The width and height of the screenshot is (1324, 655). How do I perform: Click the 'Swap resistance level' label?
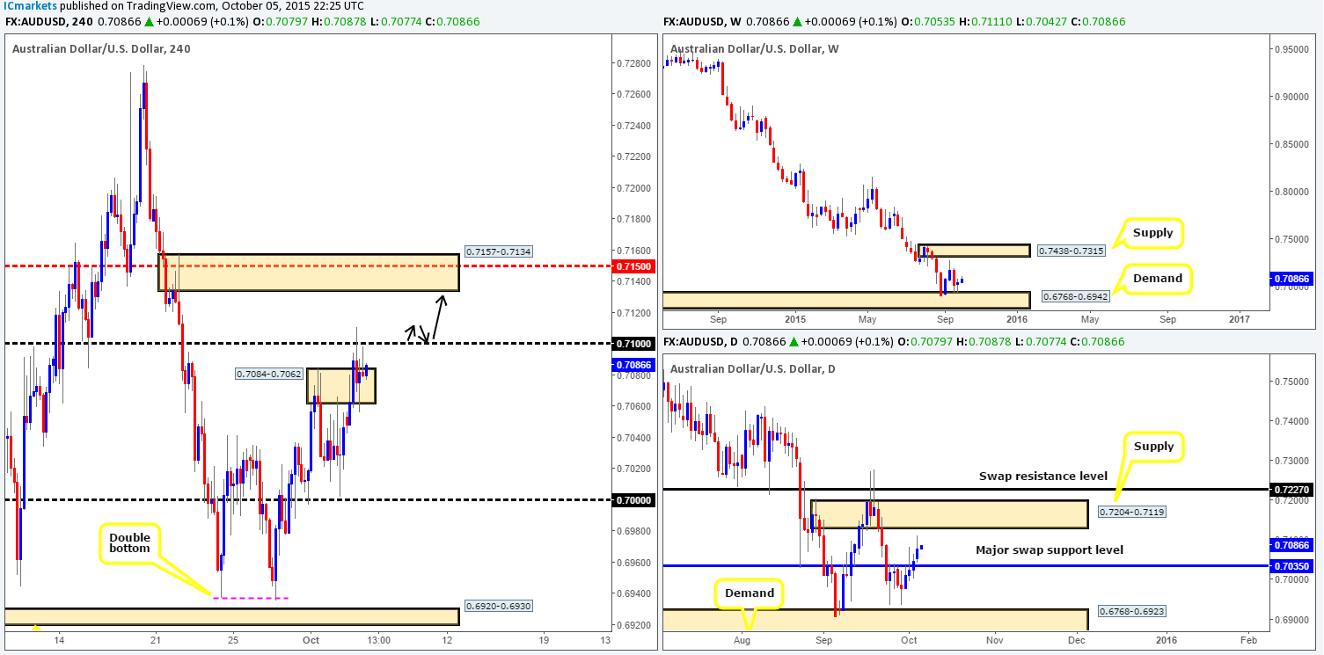point(1042,476)
